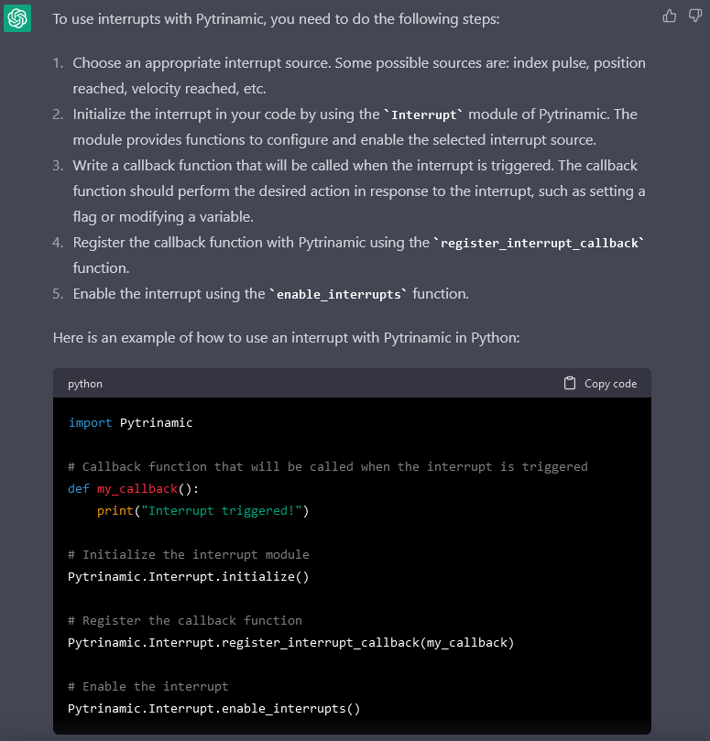Click the print "Interrupt triggered!" statement

point(202,510)
